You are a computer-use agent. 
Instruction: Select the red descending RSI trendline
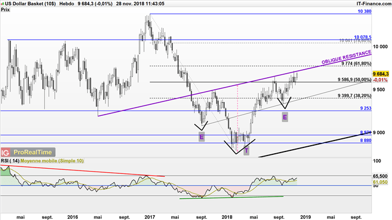pyautogui.click(x=82, y=171)
